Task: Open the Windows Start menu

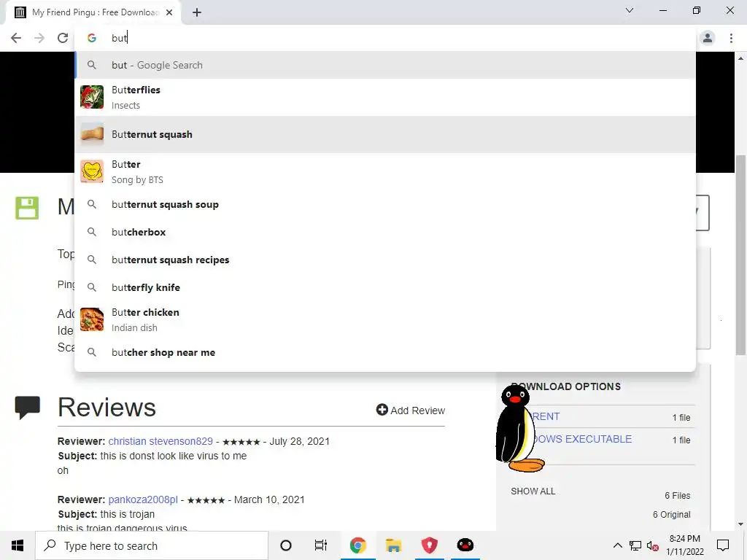Action: (x=18, y=545)
